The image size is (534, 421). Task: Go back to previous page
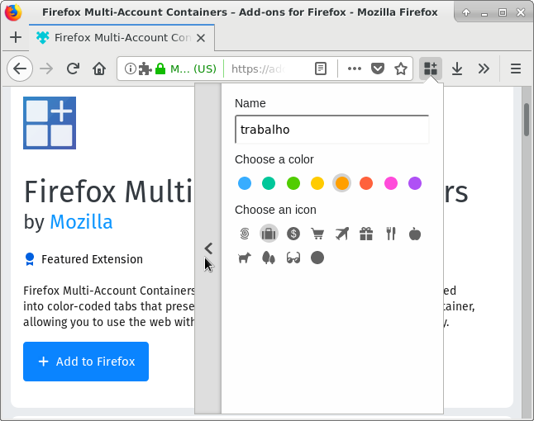(20, 69)
